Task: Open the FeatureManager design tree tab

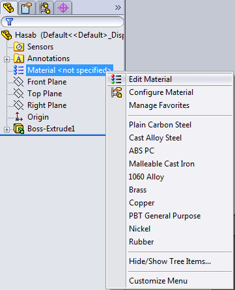Action: point(8,8)
